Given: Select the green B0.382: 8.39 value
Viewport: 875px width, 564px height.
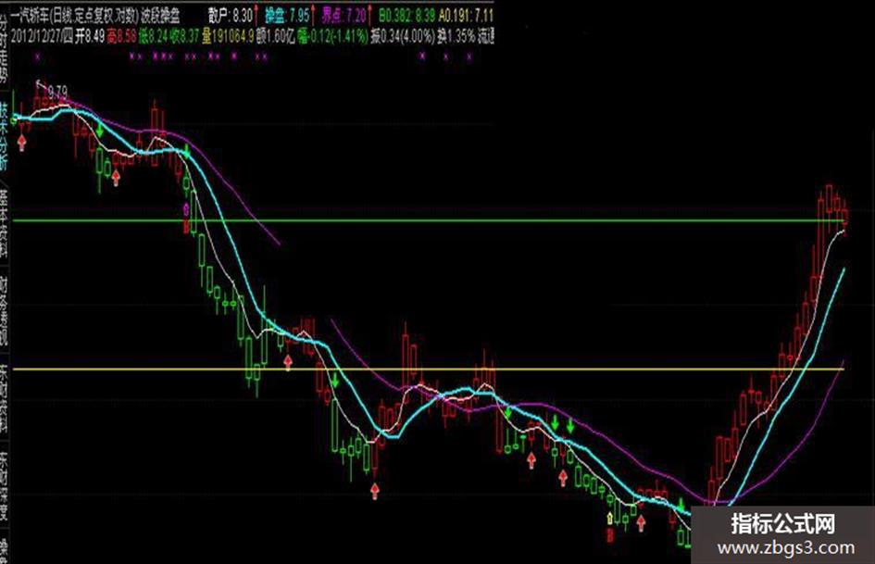Looking at the screenshot, I should pos(406,15).
